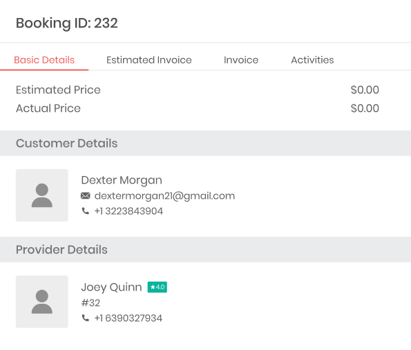Screen dimensions: 411x350
Task: Click the Provider Details section header
Action: click(x=206, y=250)
